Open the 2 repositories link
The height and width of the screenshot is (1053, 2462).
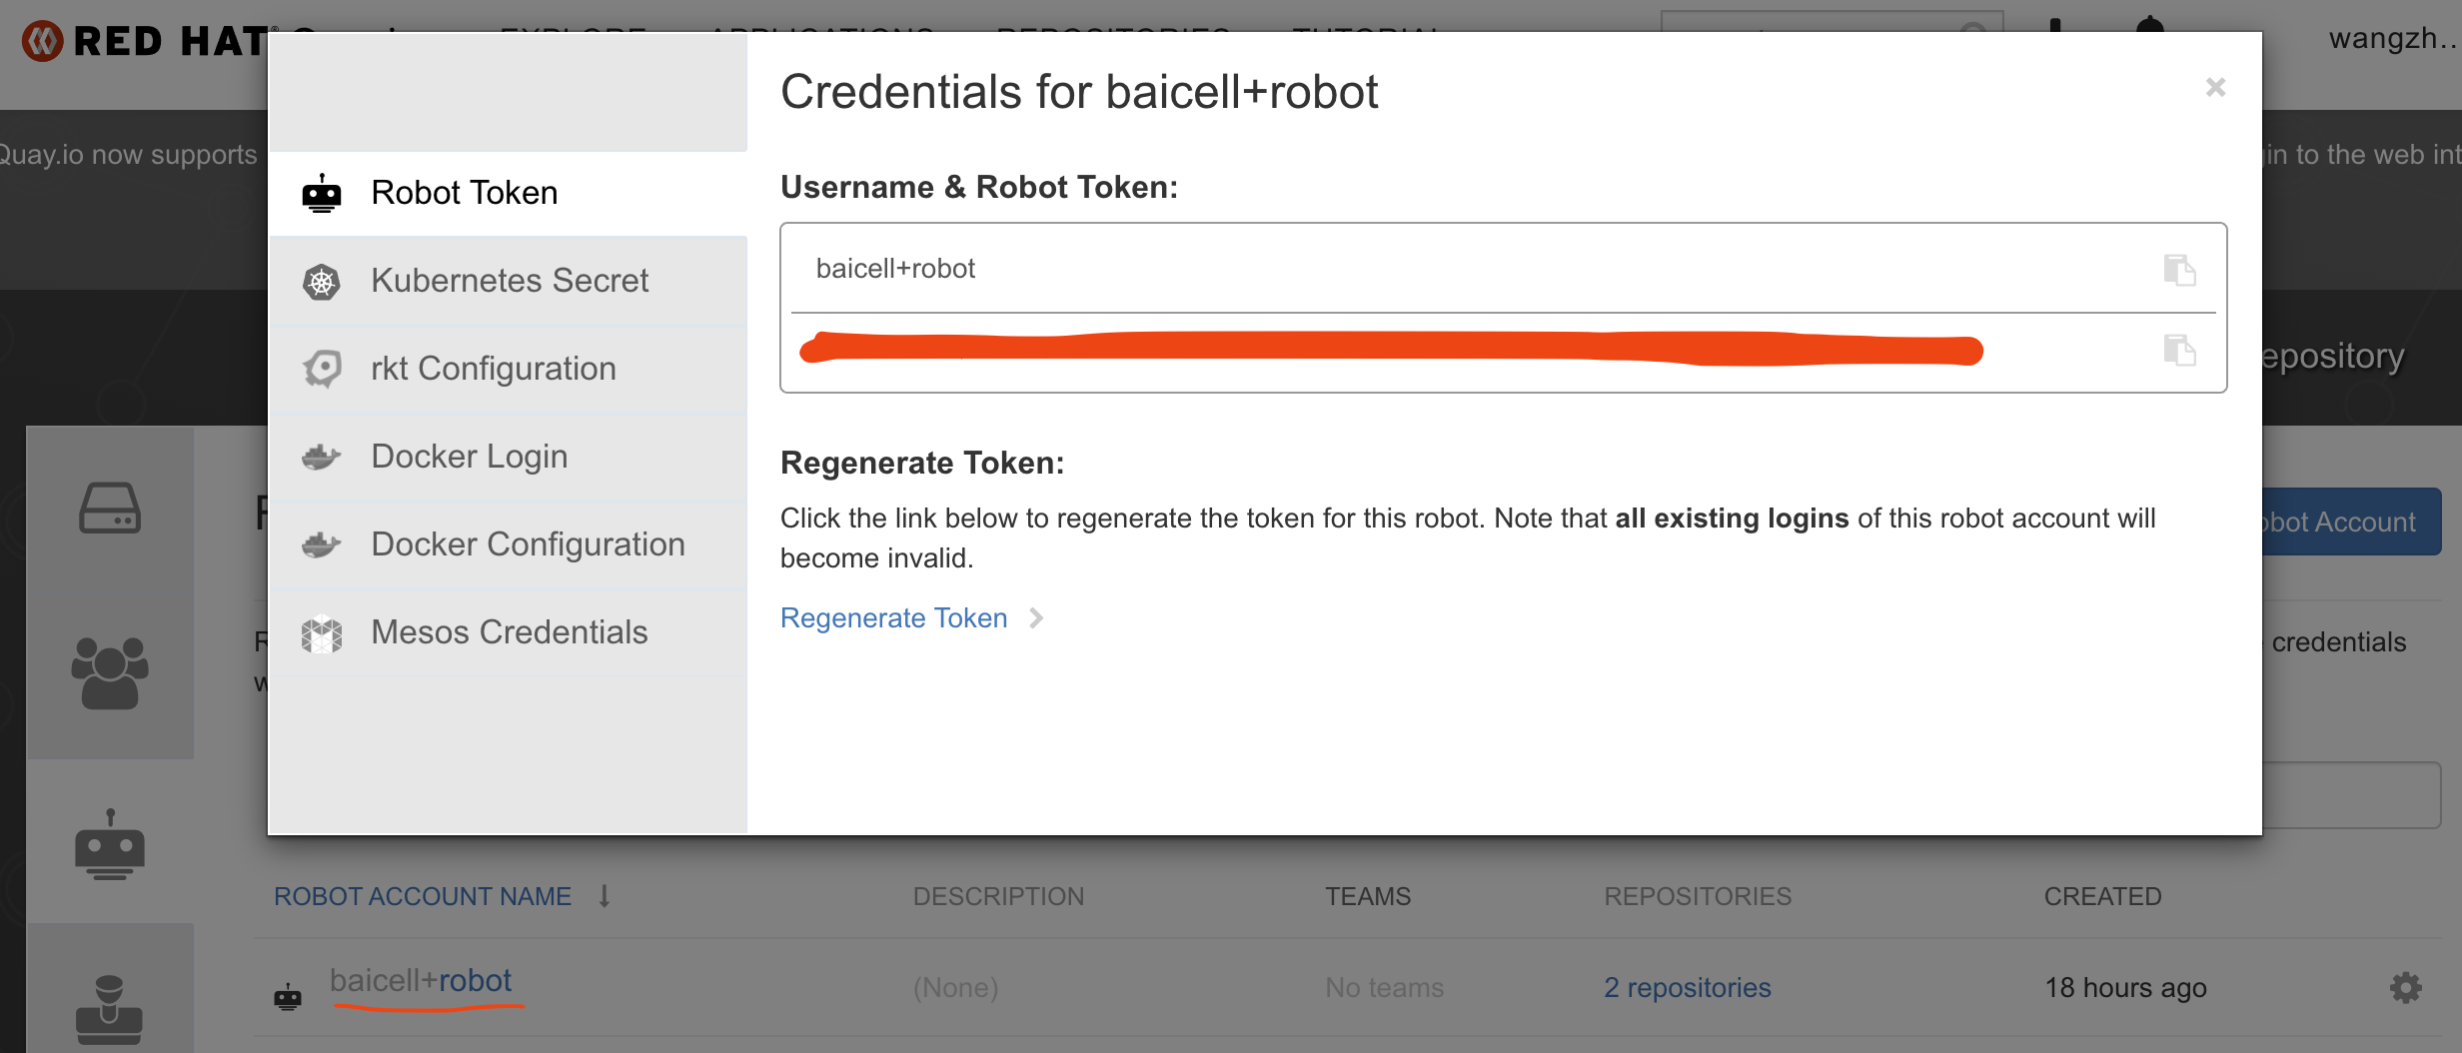1687,987
